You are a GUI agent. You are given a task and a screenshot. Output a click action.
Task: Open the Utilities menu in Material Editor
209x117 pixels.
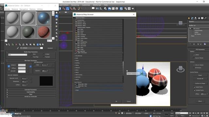click(x=40, y=9)
